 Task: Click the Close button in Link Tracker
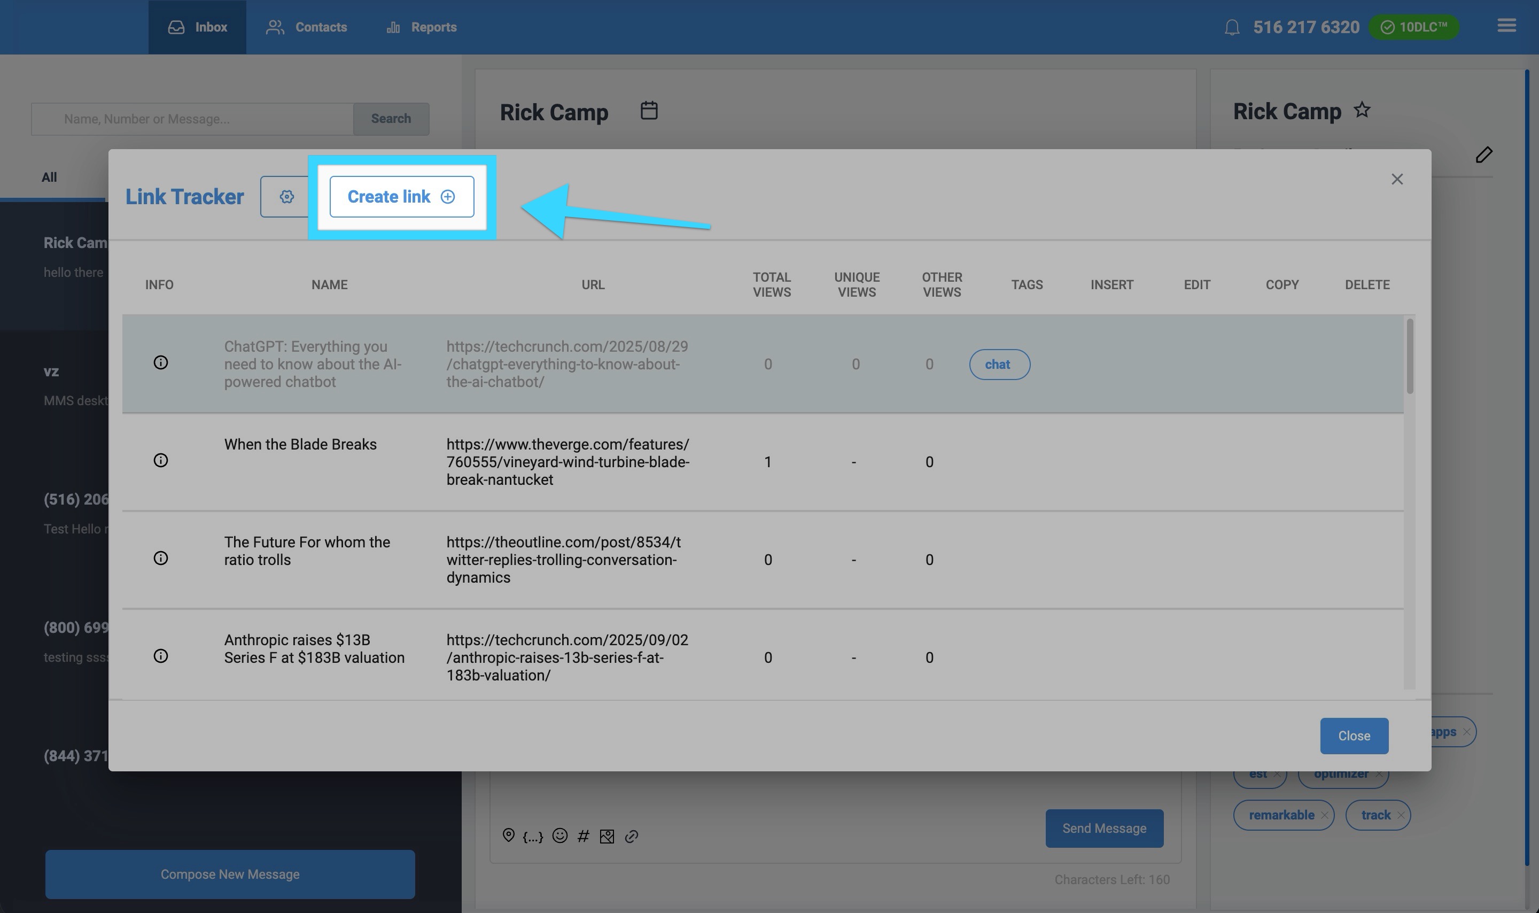1354,736
